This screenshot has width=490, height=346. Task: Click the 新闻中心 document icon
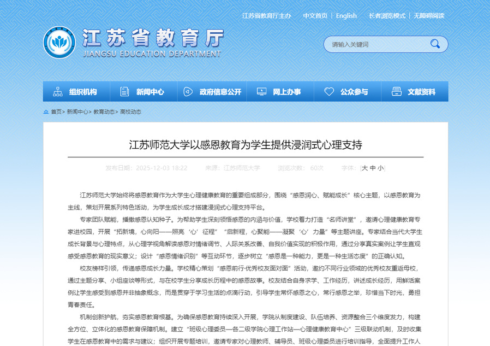124,92
